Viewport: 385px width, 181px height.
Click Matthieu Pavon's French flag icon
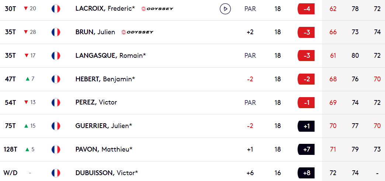point(56,149)
